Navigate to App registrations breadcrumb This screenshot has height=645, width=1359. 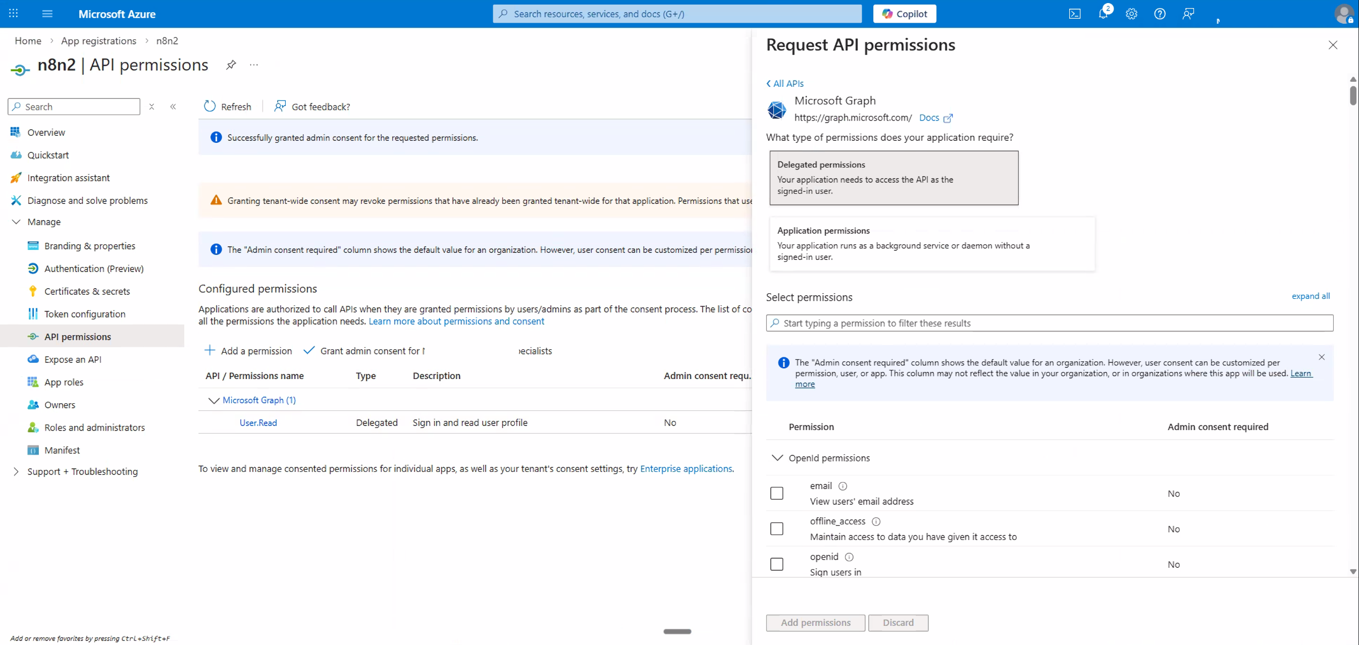pos(98,40)
